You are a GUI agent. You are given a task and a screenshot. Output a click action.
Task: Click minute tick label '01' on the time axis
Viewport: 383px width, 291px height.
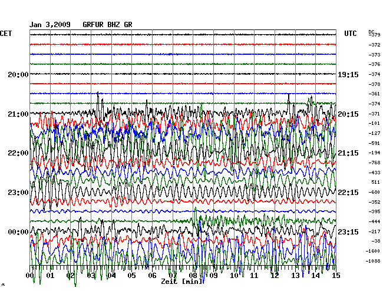click(x=50, y=276)
